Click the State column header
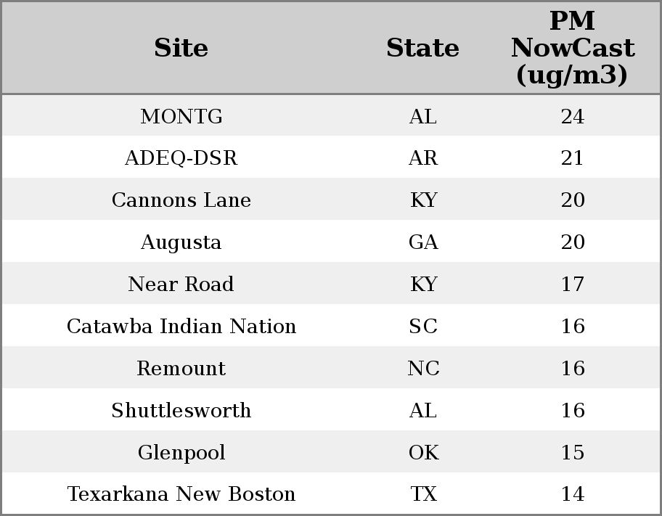662x516 pixels. coord(422,49)
